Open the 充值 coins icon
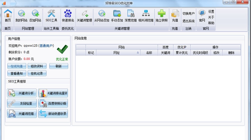This screenshot has width=251, height=140. pos(175,13)
